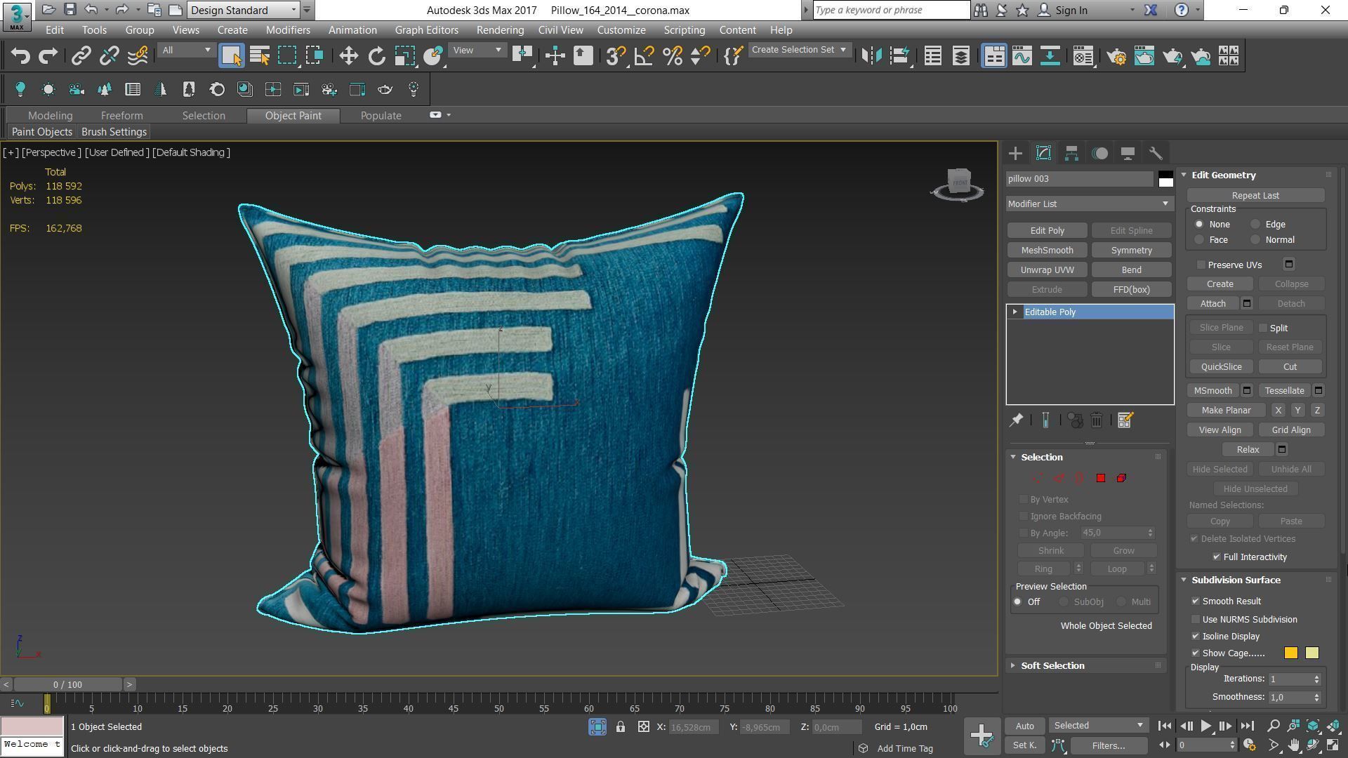
Task: Switch to the Freeform ribbon tab
Action: pos(121,116)
